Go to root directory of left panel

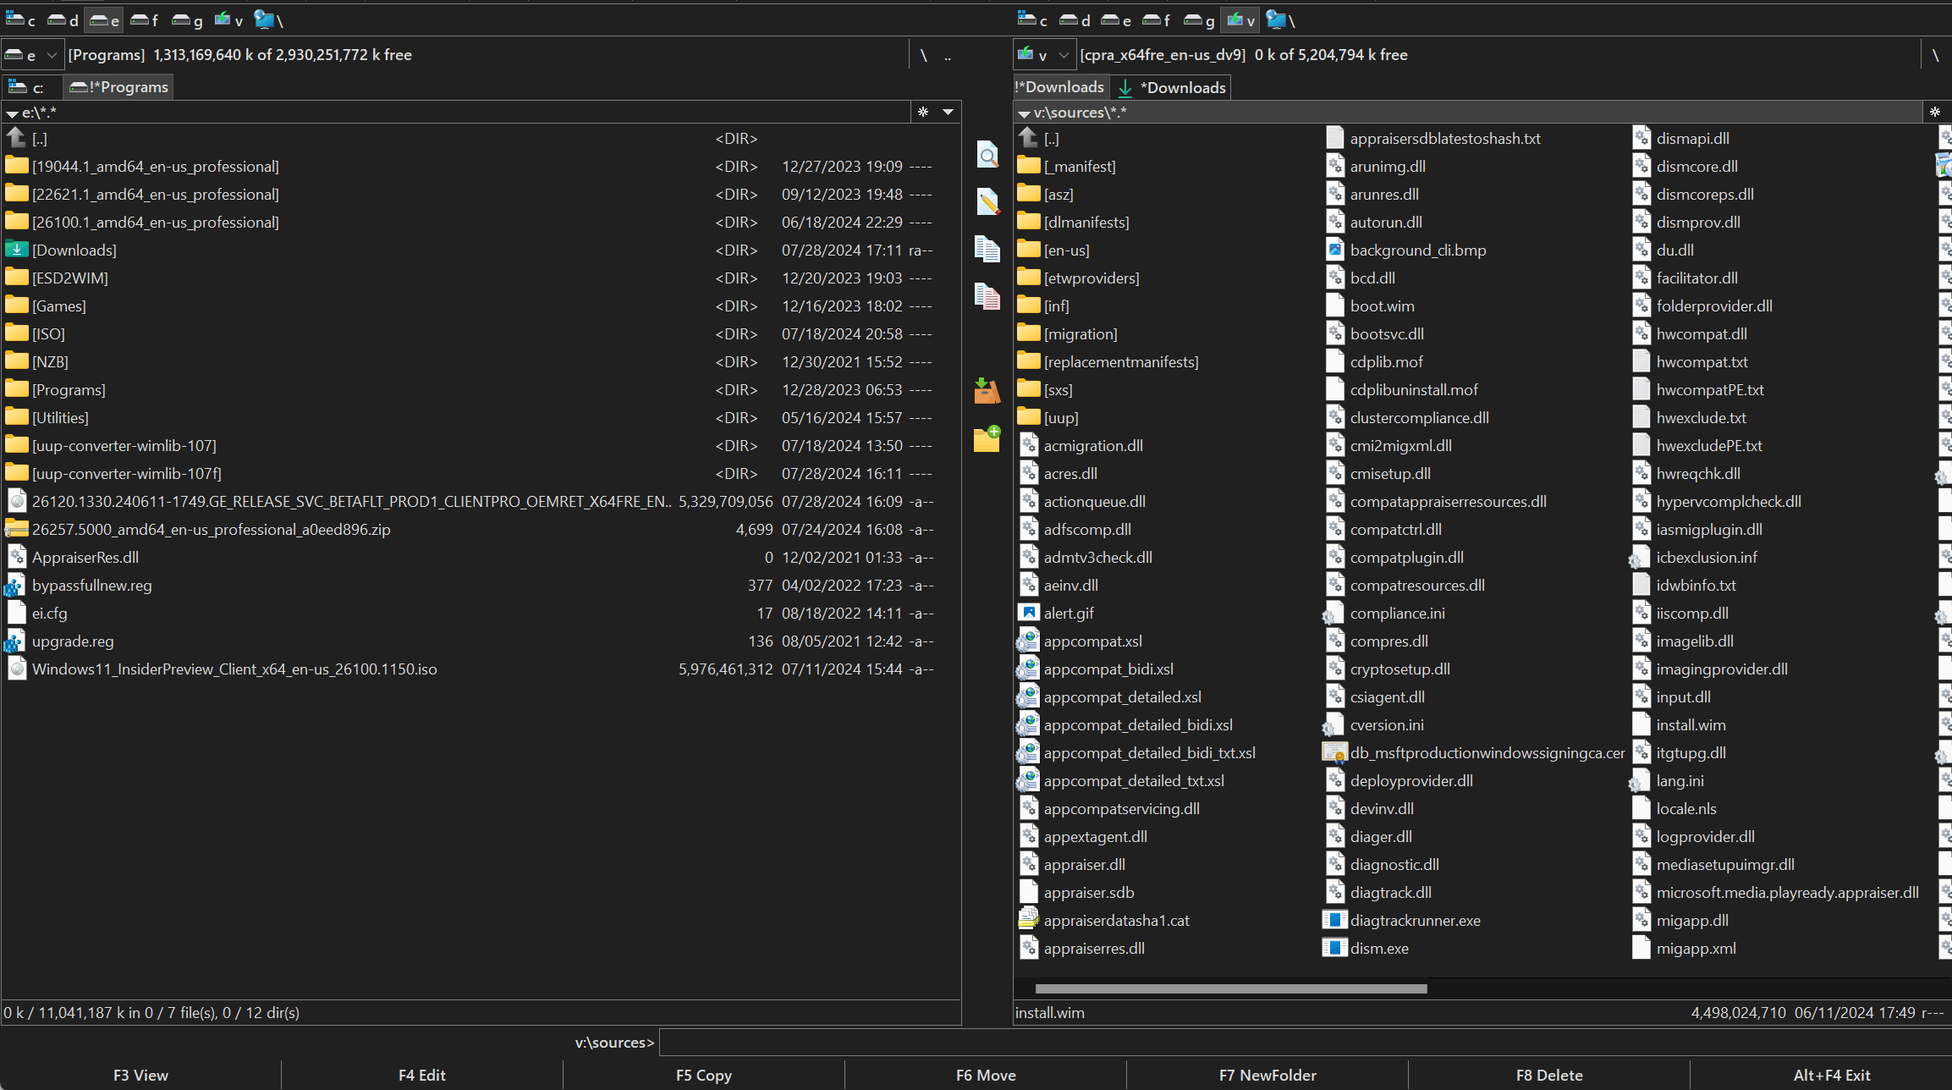click(923, 55)
